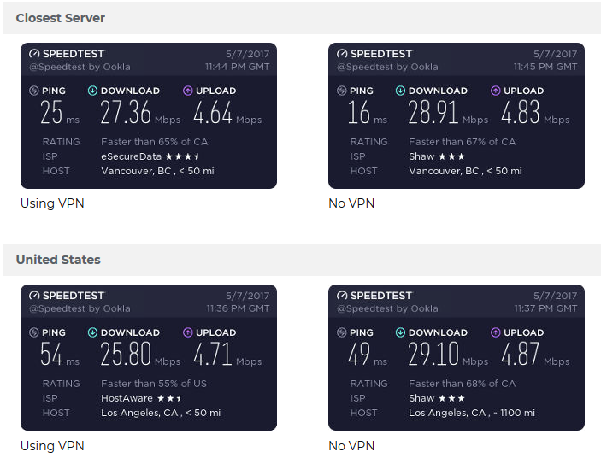Click '4.83' upload speed value
The image size is (601, 458).
point(521,112)
